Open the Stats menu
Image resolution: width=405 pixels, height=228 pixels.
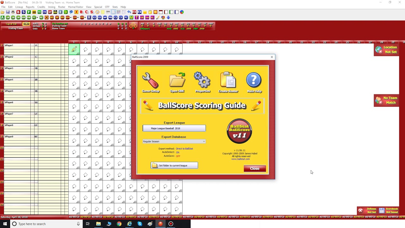click(115, 7)
